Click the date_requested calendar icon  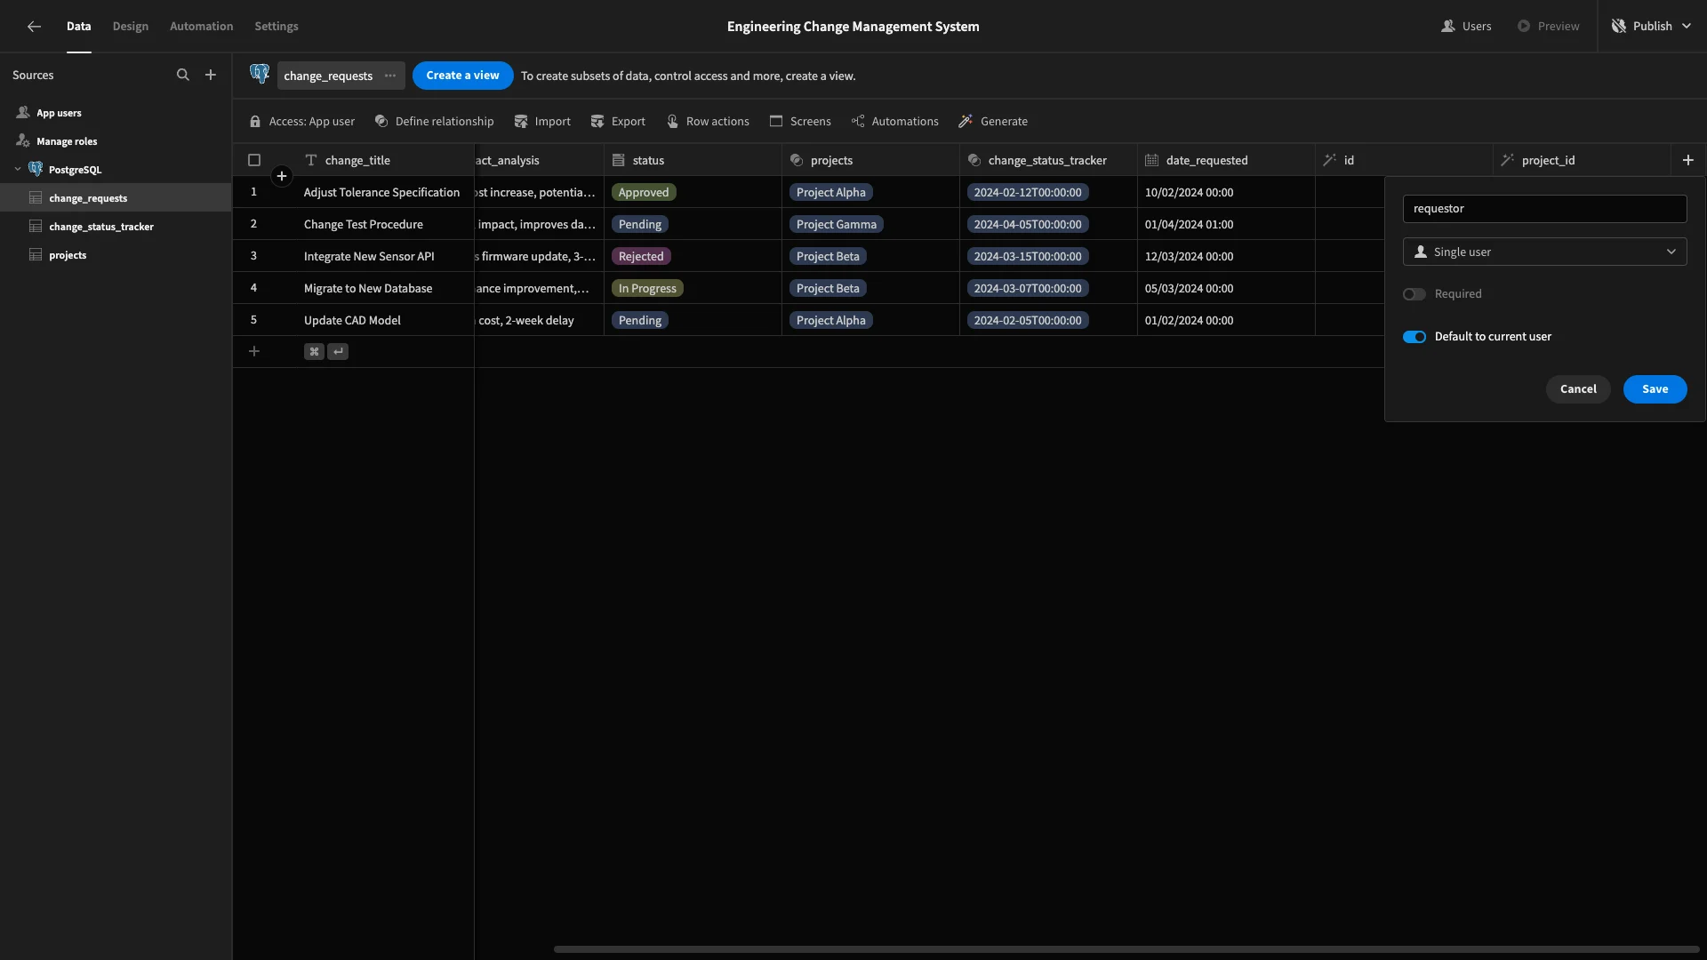(x=1152, y=161)
